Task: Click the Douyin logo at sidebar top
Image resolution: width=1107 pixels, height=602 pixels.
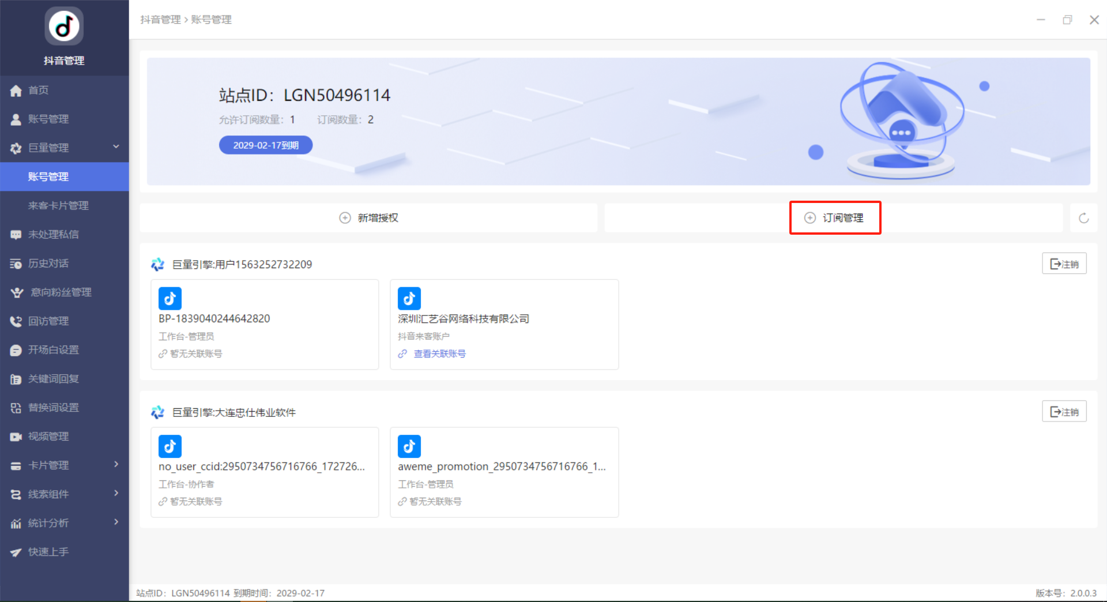Action: pos(64,27)
